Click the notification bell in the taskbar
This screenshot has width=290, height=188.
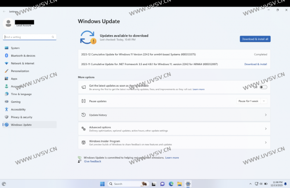pos(286,184)
